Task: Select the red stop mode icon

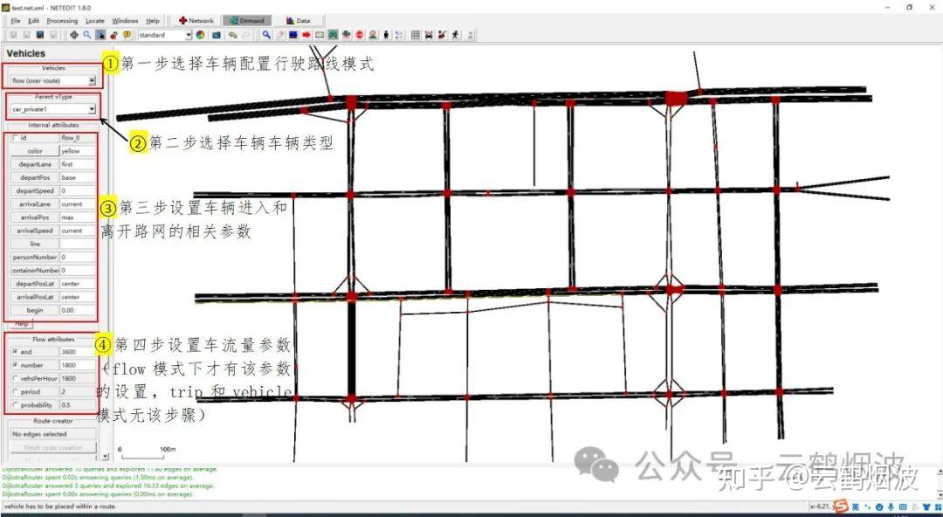Action: coord(359,35)
